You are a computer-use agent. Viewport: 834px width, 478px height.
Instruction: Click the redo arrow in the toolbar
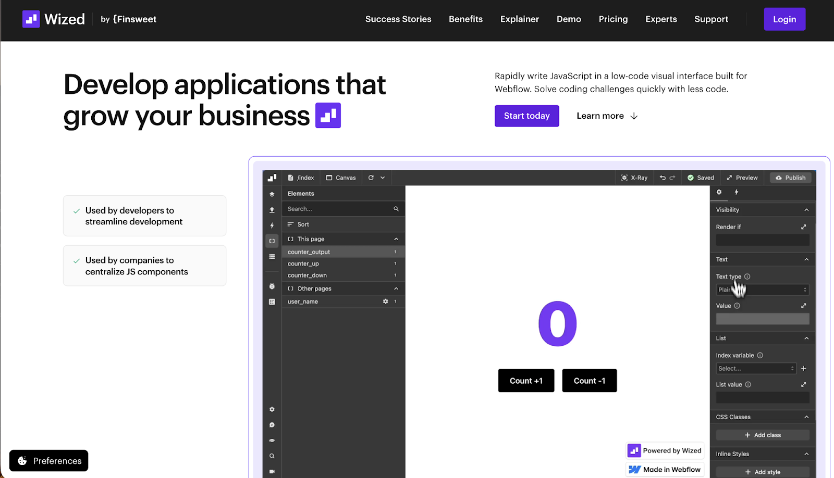tap(672, 178)
